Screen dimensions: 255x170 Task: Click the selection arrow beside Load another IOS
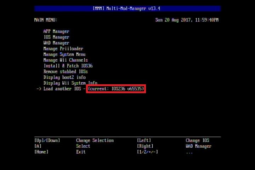[39, 89]
